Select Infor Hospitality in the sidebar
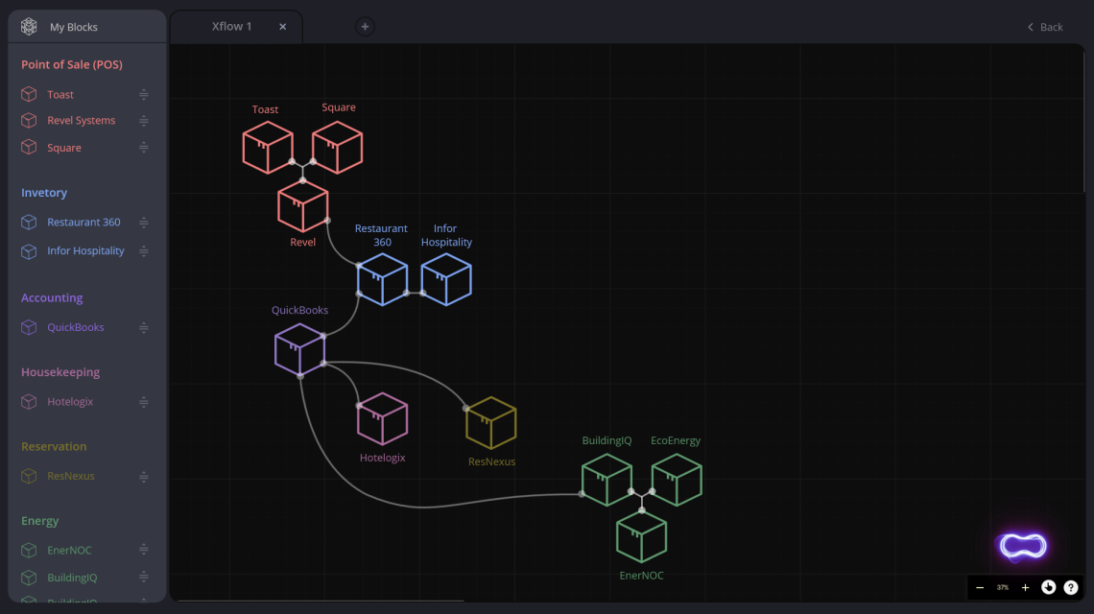The image size is (1094, 614). coord(86,250)
